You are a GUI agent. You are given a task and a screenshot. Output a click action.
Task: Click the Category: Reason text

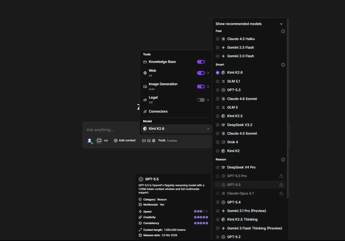155,200
